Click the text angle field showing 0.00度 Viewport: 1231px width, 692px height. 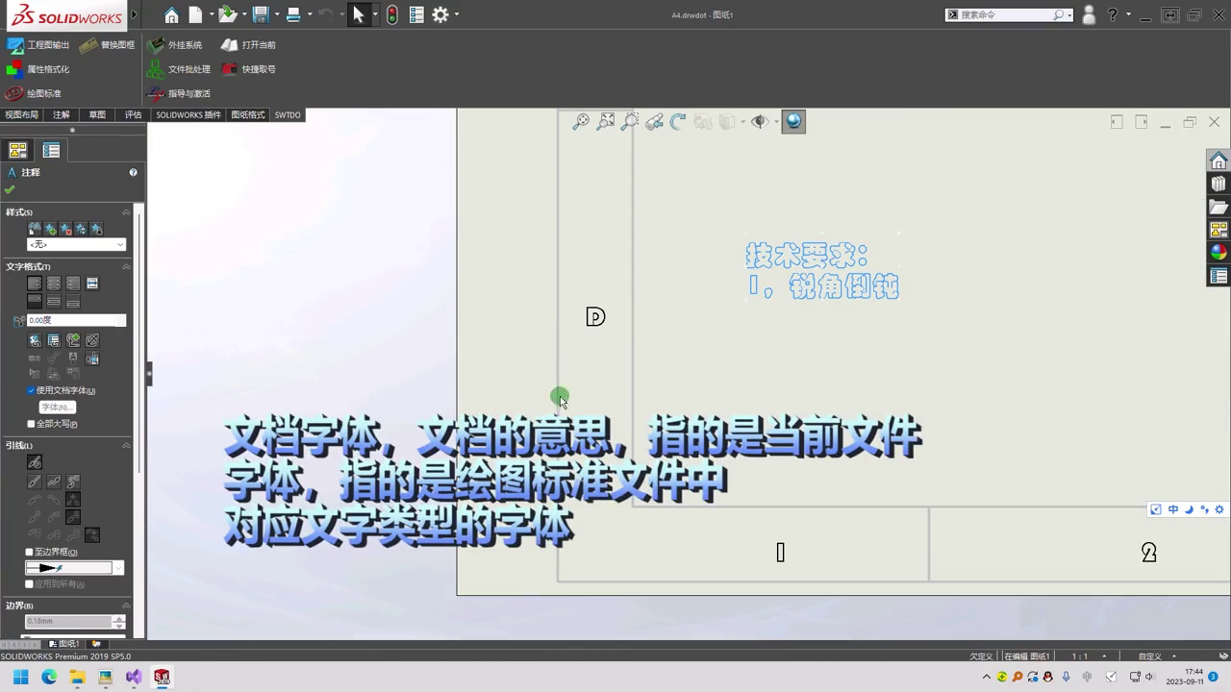pyautogui.click(x=76, y=320)
